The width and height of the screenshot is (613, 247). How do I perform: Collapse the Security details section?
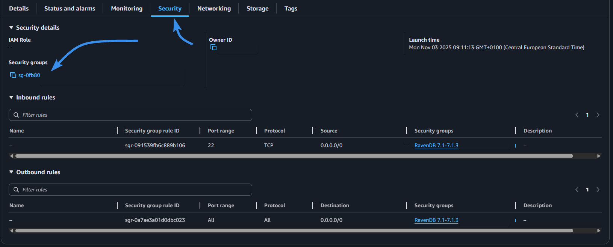click(11, 27)
